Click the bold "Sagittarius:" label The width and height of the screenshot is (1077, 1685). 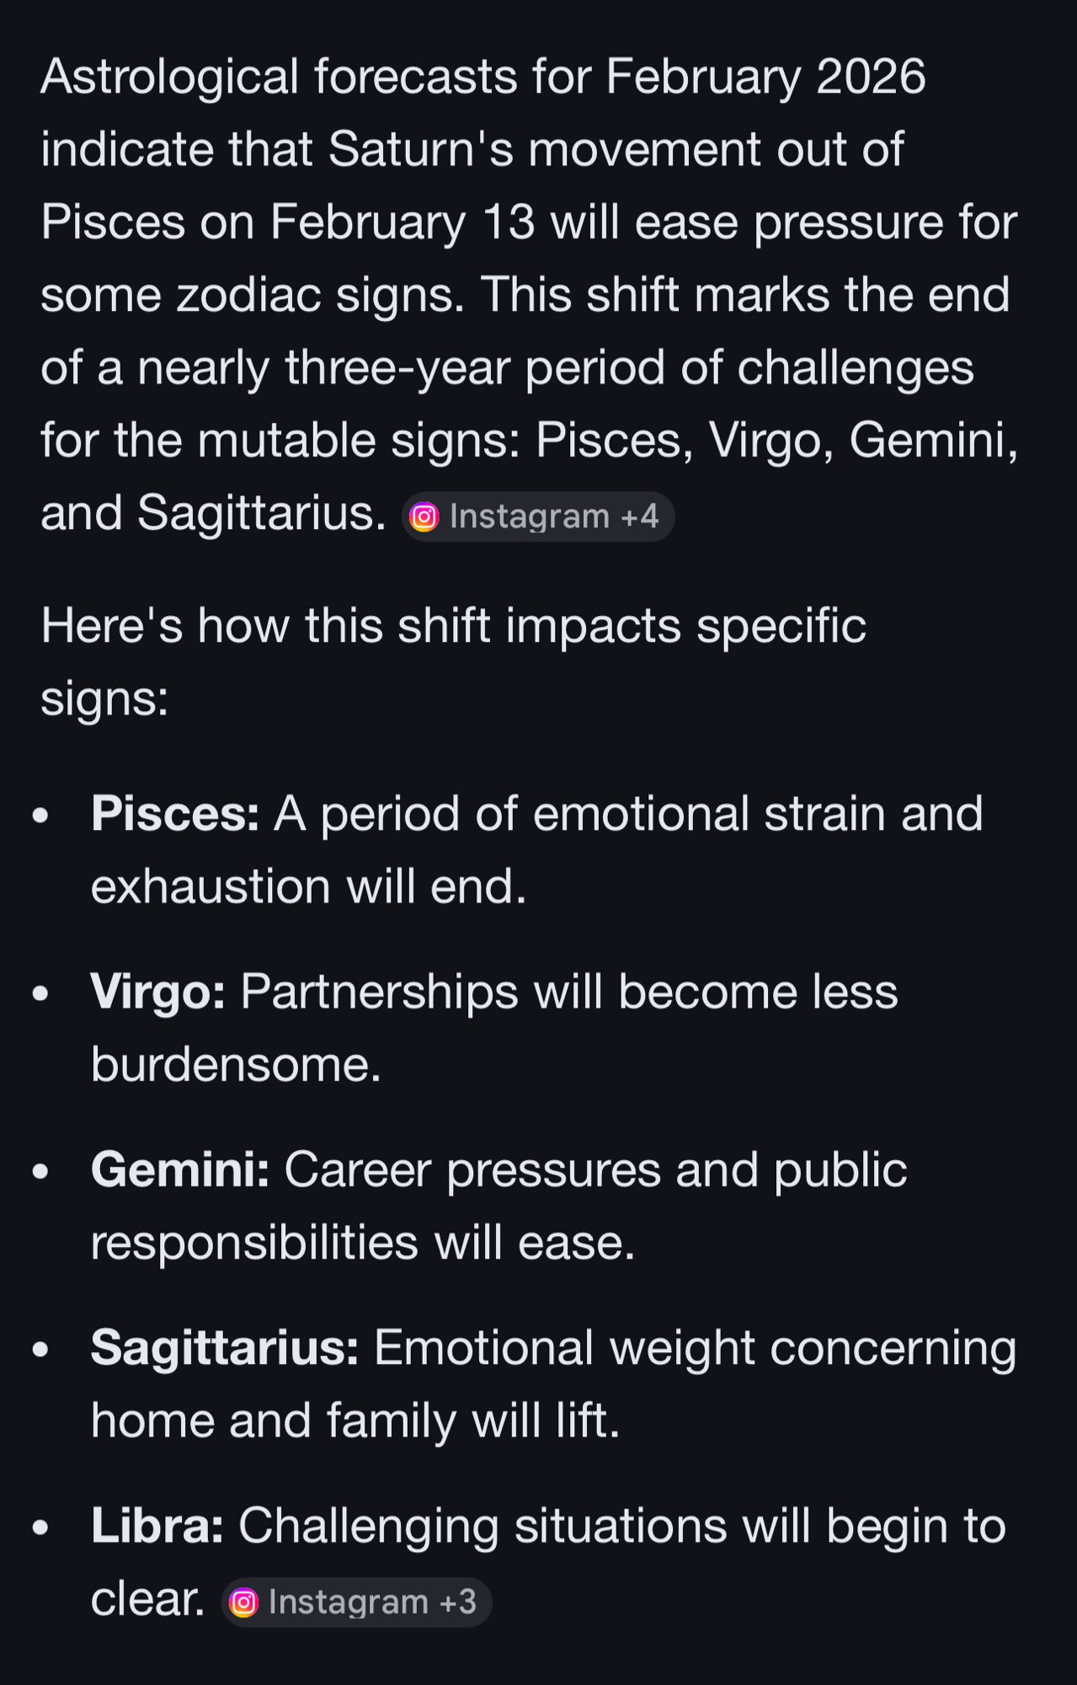[225, 1348]
